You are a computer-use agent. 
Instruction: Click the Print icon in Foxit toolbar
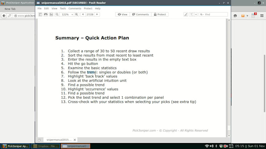pos(46,14)
